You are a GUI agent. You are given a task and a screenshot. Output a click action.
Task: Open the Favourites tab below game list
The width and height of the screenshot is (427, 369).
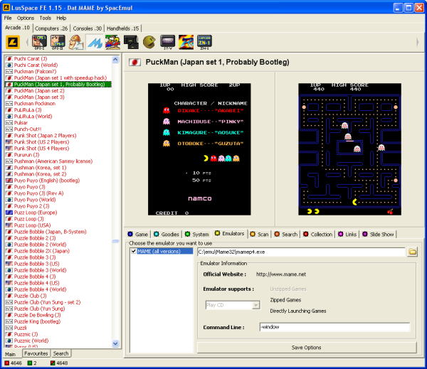coord(36,353)
